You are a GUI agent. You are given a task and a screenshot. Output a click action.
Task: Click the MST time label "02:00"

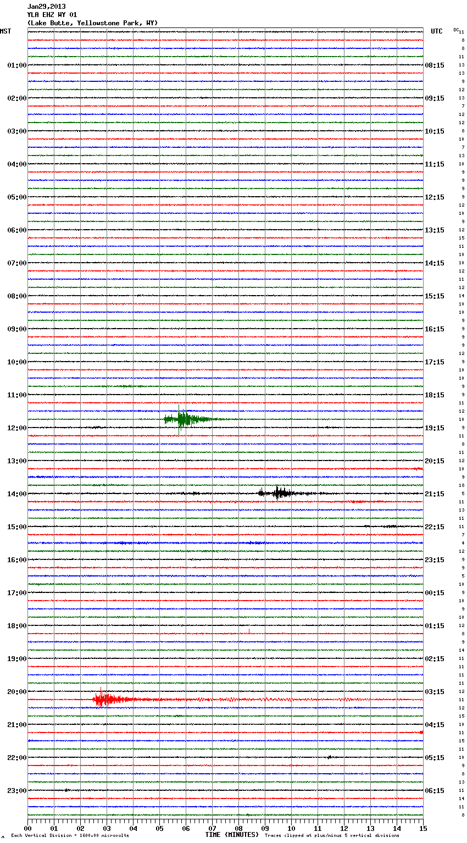[x=17, y=98]
